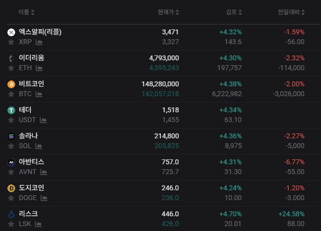Open the chart icon next to XRP
The image size is (321, 231).
pos(39,42)
